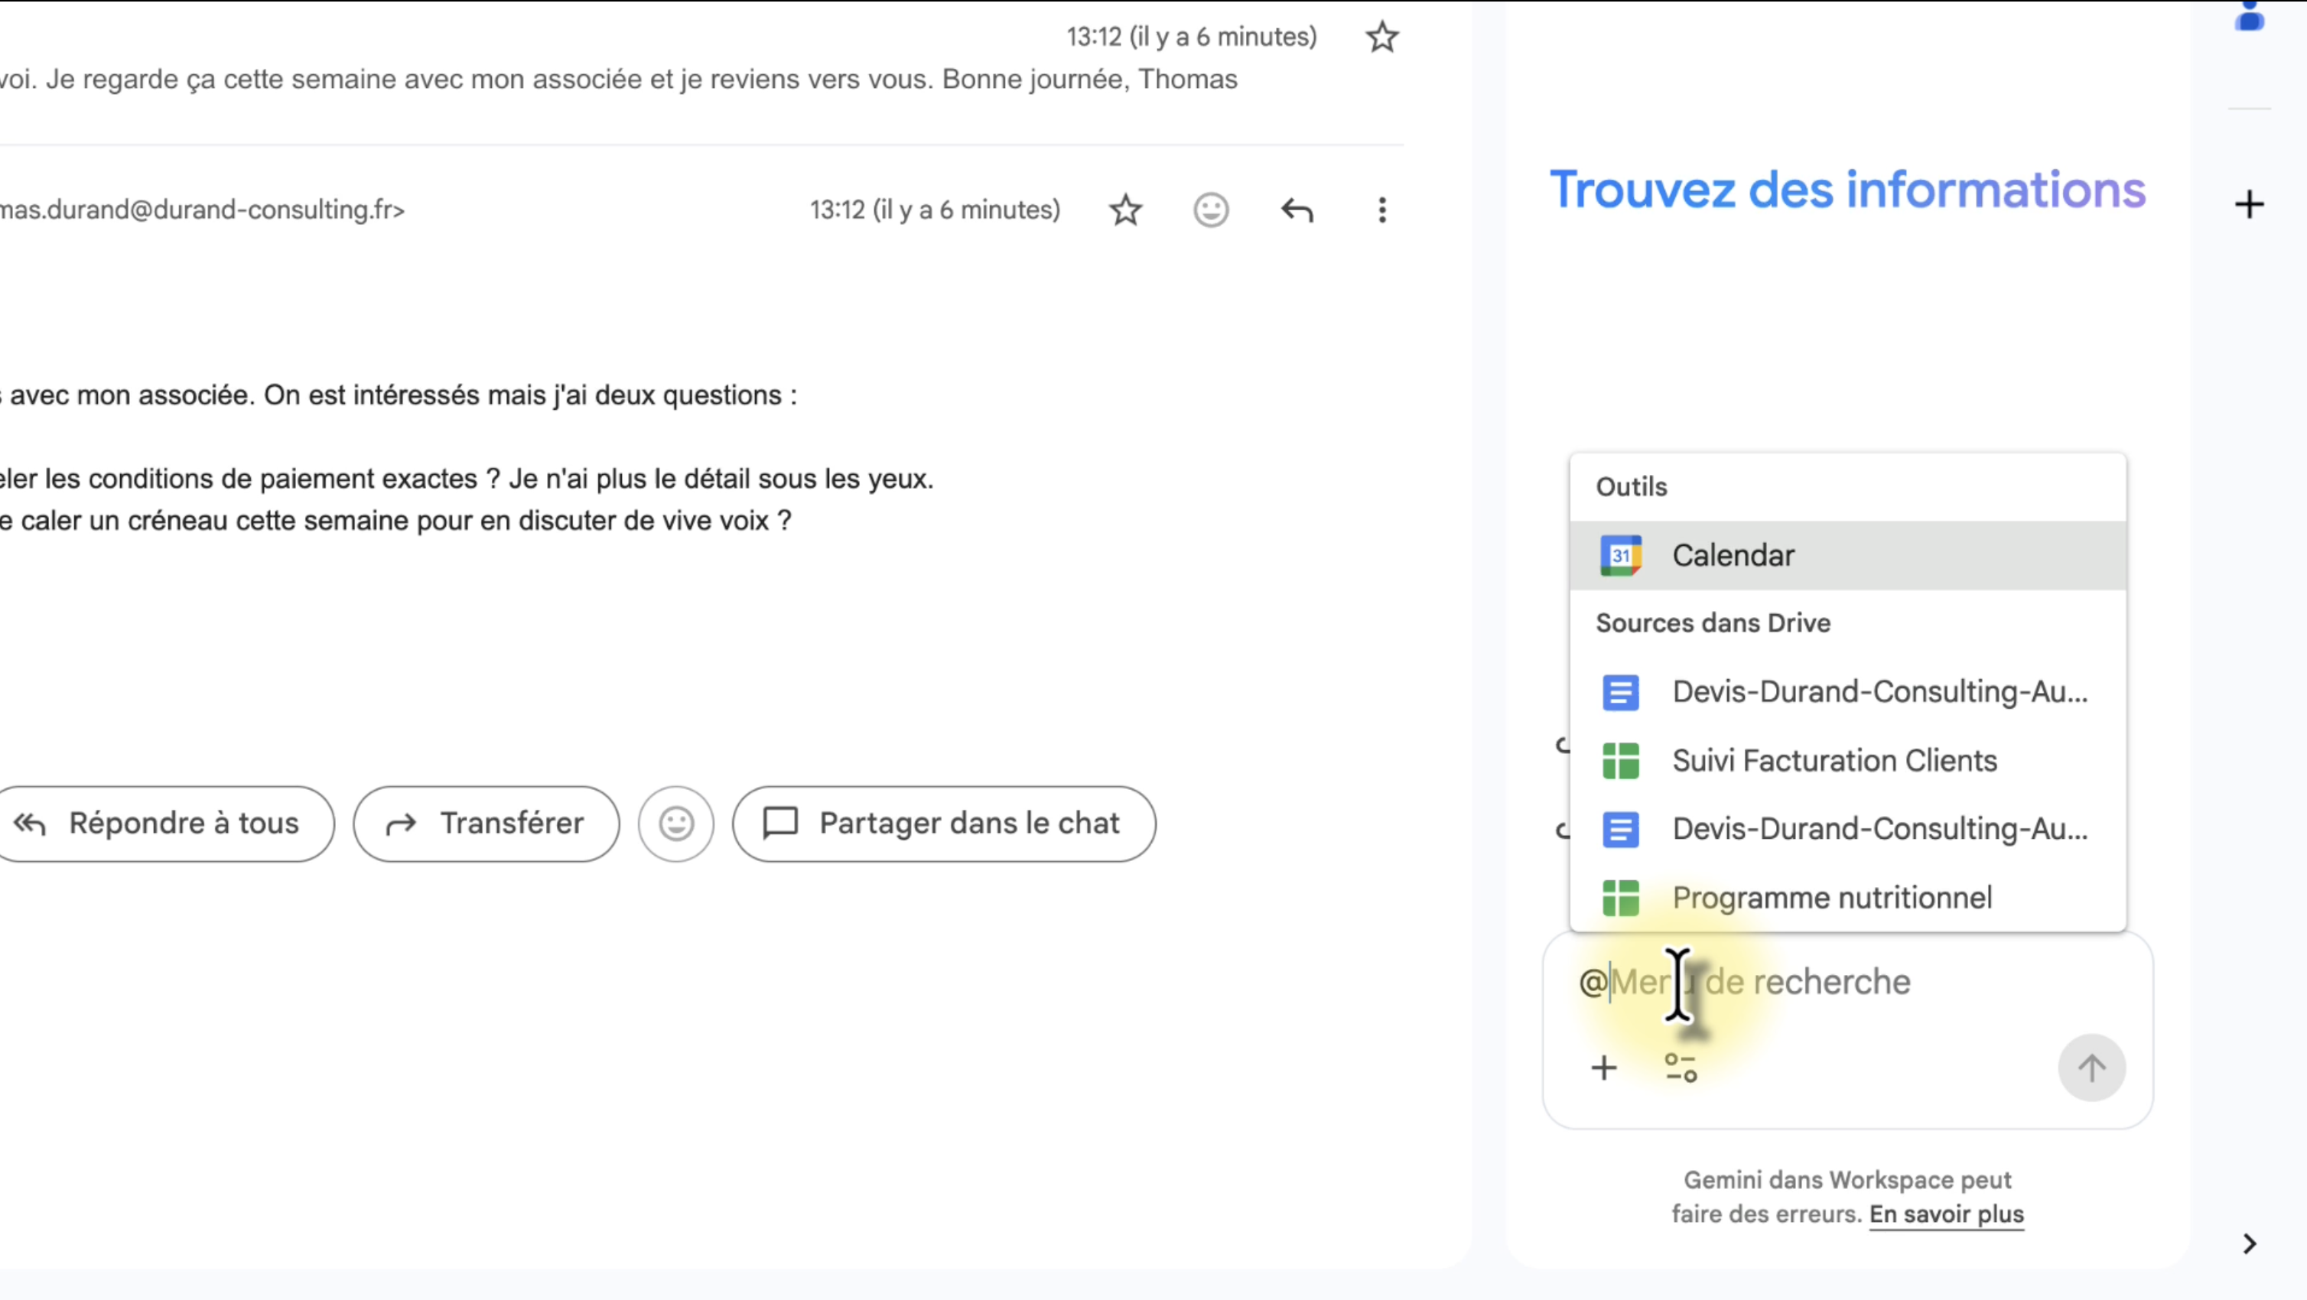
Task: Collapse side panel with bottom chevron
Action: (x=2249, y=1243)
